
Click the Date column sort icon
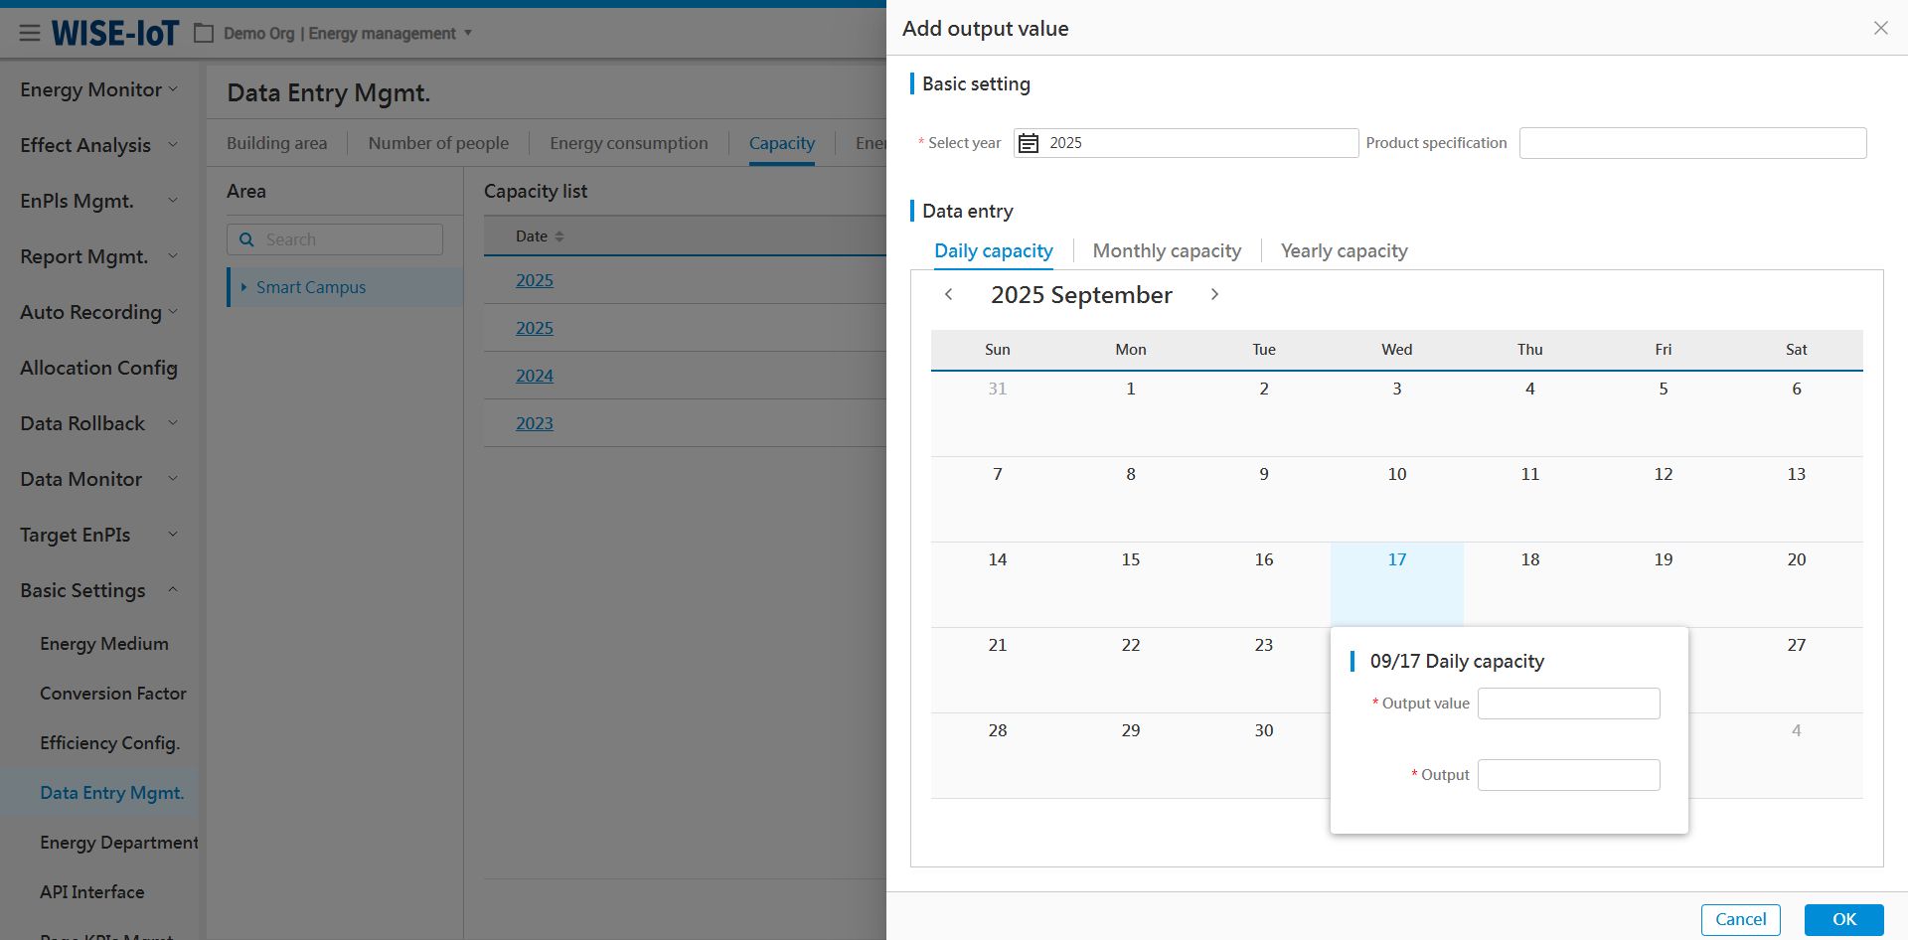pos(559,236)
